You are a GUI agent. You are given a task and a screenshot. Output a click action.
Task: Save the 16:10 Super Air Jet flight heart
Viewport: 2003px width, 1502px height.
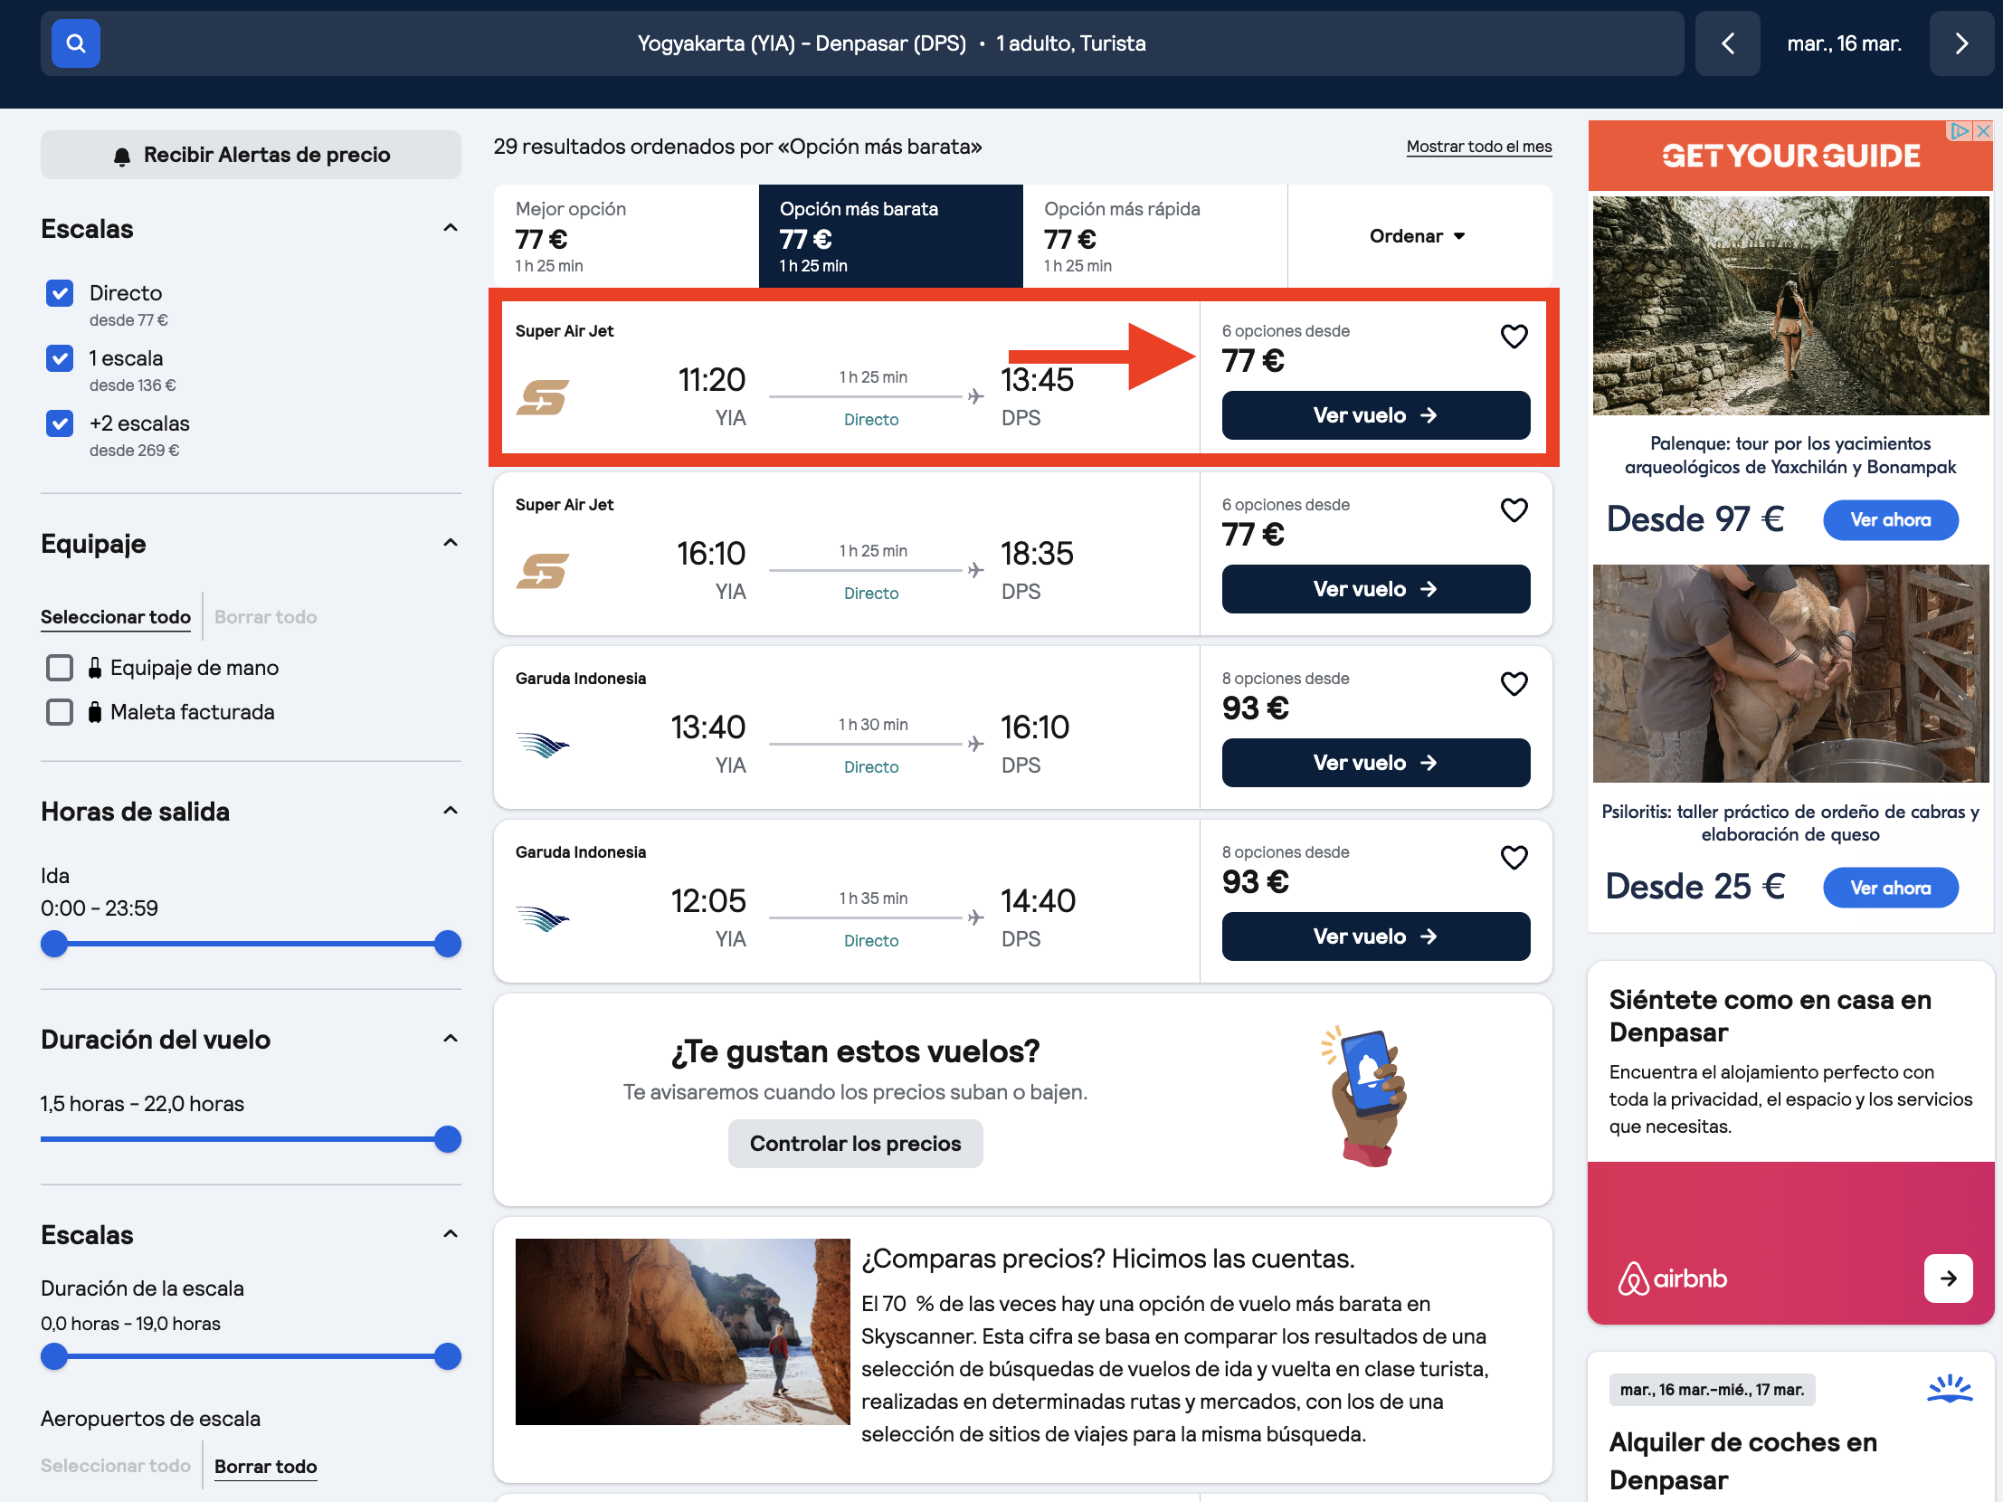click(1514, 510)
